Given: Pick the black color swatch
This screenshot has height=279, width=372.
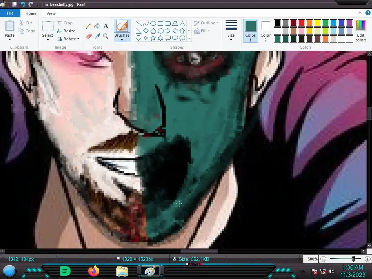Looking at the screenshot, I should coord(278,23).
